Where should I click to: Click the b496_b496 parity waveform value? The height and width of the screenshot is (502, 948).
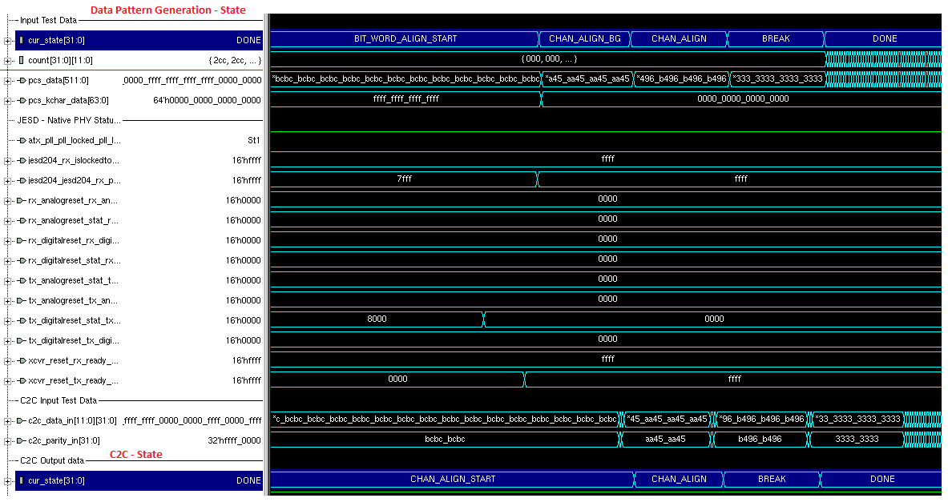tap(760, 440)
